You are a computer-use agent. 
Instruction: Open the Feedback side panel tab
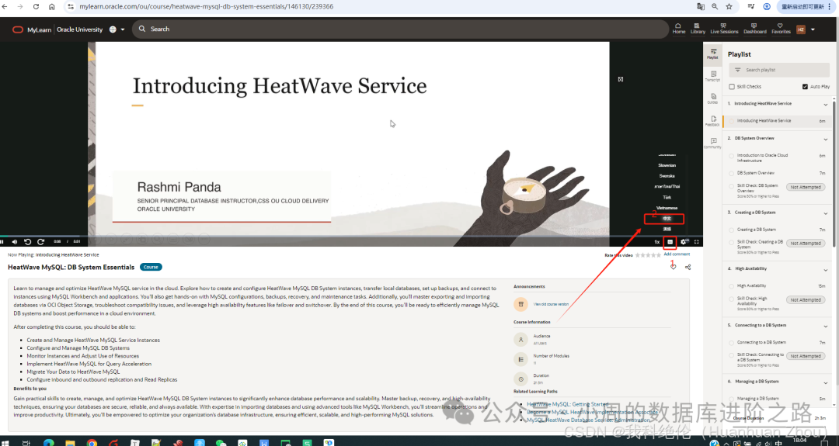[x=712, y=121]
